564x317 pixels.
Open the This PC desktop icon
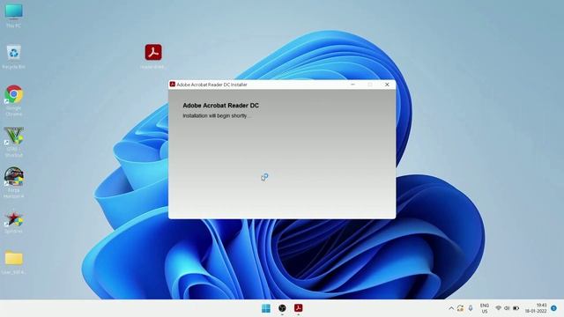coord(14,15)
